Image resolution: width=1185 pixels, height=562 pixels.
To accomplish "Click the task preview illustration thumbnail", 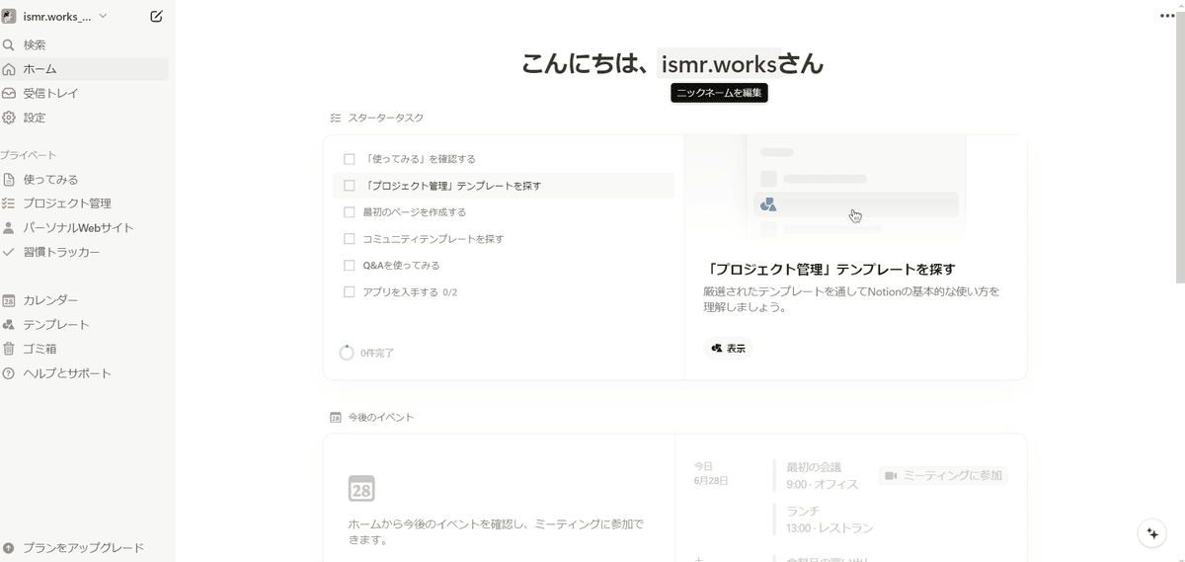I will pyautogui.click(x=855, y=188).
